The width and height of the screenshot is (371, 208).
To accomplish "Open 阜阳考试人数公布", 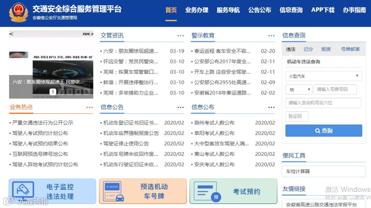I will pos(214,133).
